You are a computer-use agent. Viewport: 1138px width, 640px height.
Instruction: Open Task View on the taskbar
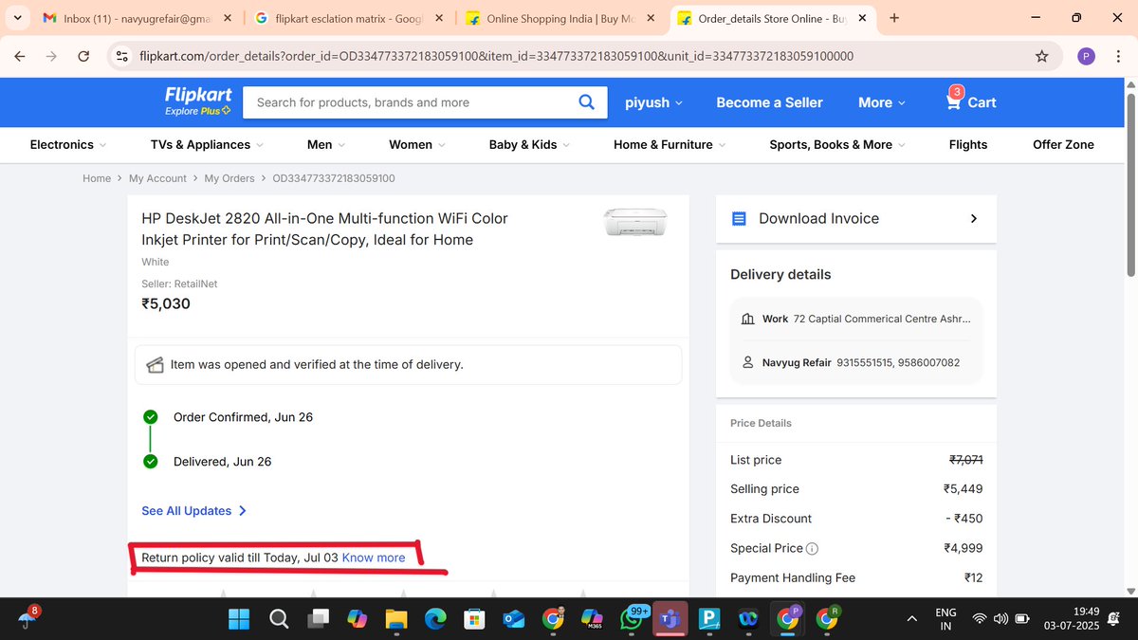pyautogui.click(x=318, y=619)
